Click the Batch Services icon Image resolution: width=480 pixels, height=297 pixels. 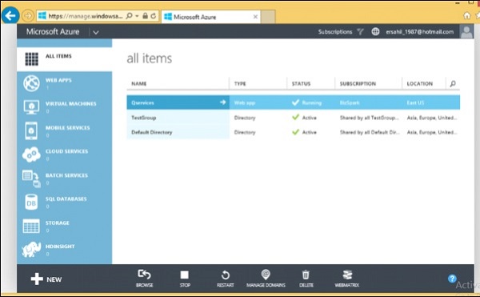click(31, 179)
